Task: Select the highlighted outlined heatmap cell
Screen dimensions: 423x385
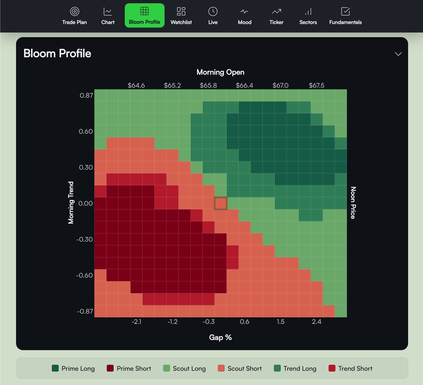Action: (x=221, y=203)
